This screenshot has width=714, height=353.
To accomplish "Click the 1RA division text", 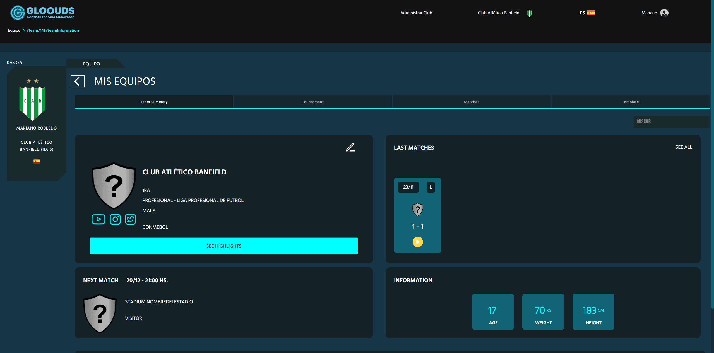I will (146, 190).
